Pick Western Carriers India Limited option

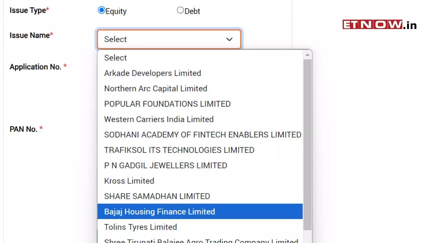pos(200,119)
